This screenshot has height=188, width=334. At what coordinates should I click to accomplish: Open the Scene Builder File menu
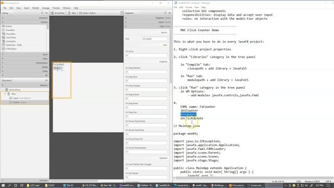click(x=5, y=8)
